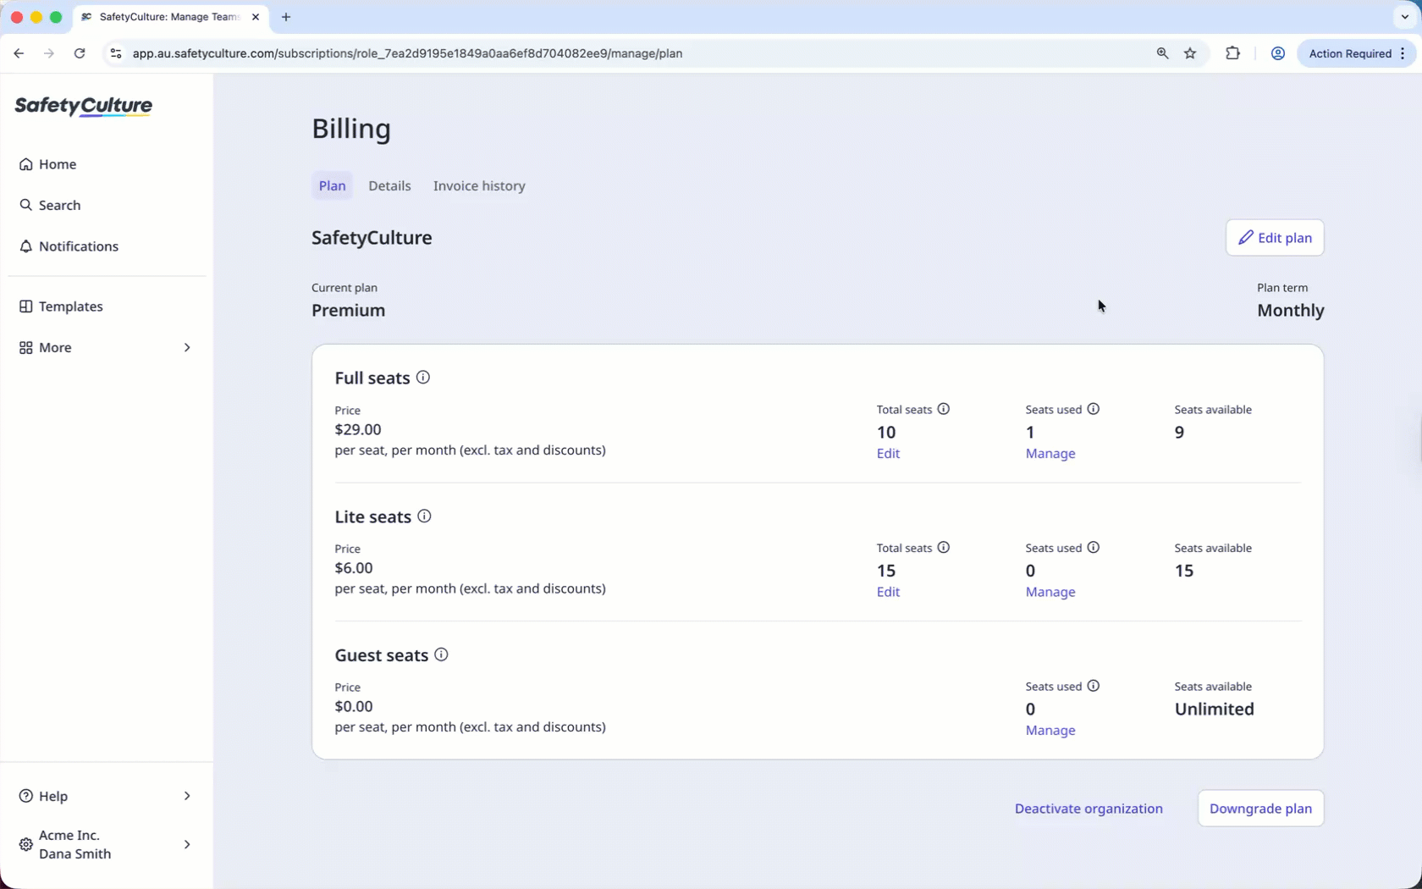The height and width of the screenshot is (889, 1422).
Task: Expand the Help menu chevron
Action: 187,796
